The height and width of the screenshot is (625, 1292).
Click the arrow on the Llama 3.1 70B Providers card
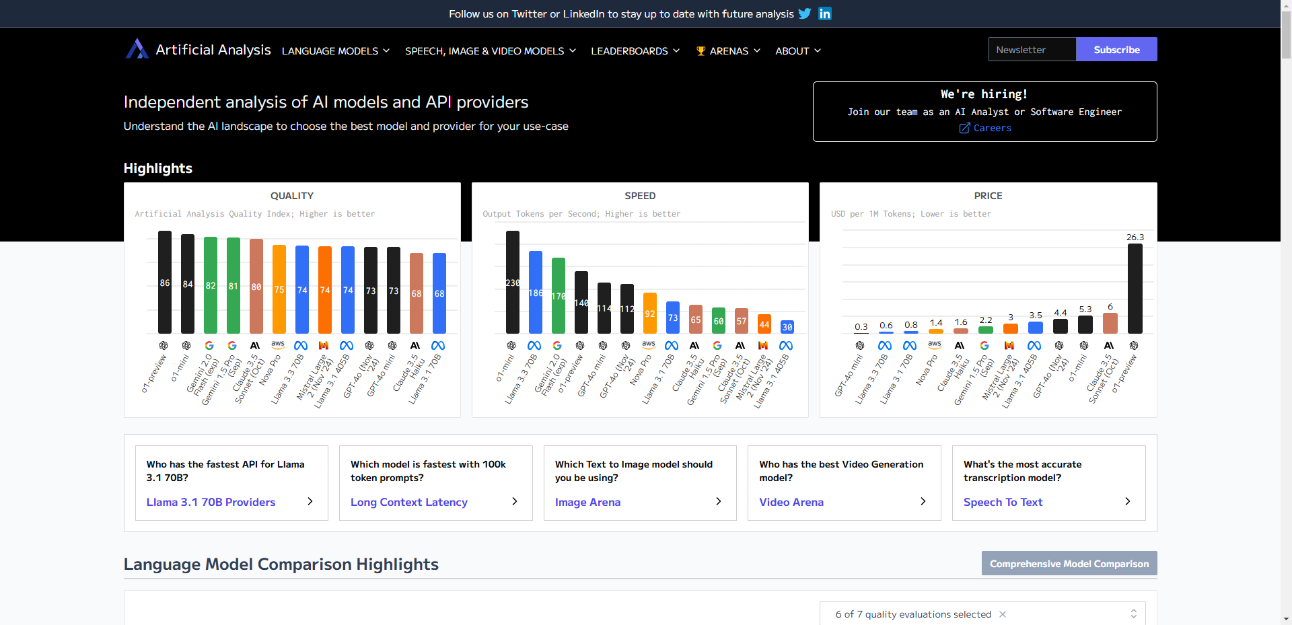click(x=310, y=502)
